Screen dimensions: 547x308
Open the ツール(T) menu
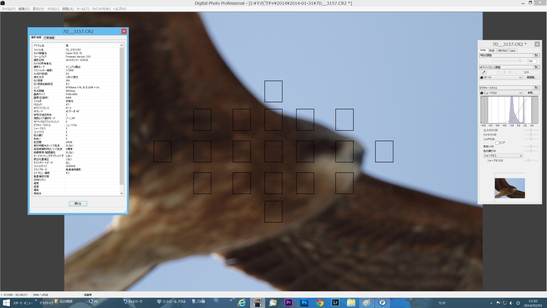click(83, 9)
